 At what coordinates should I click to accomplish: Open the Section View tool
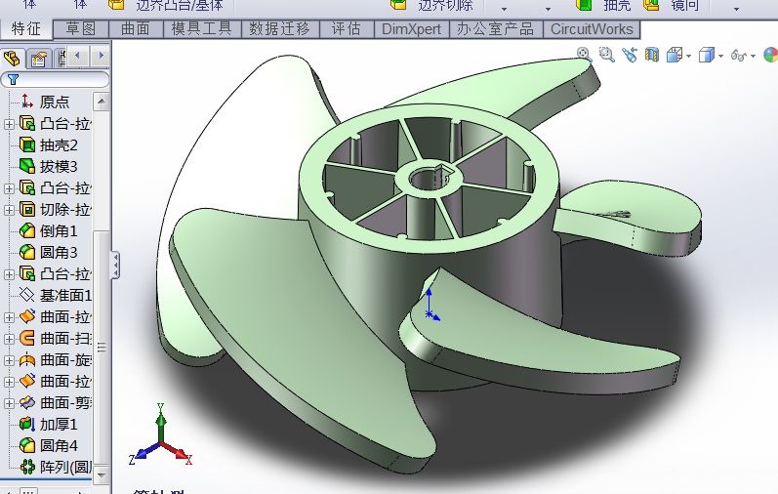pyautogui.click(x=651, y=54)
